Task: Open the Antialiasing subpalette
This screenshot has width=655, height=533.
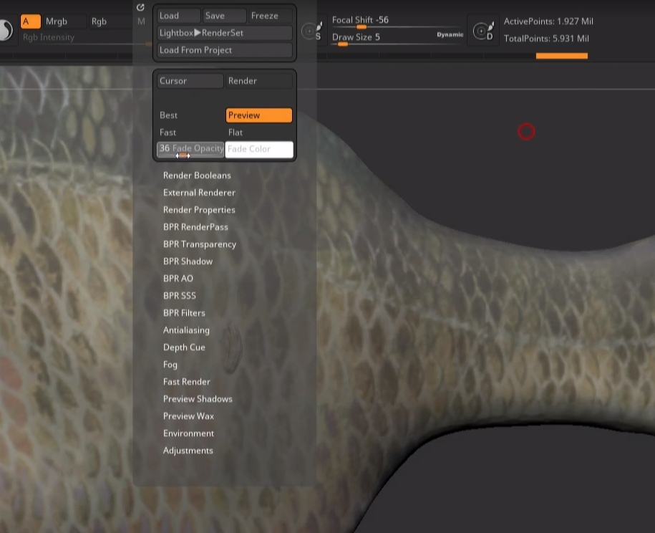Action: click(186, 330)
